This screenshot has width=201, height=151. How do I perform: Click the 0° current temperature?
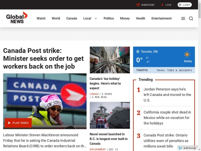click(139, 60)
